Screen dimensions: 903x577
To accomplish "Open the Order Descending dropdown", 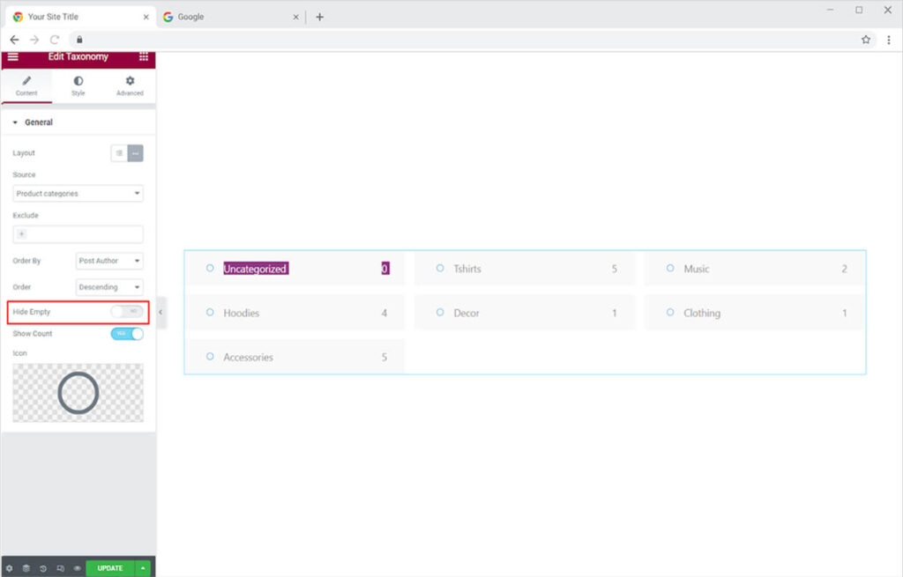I will pos(109,287).
